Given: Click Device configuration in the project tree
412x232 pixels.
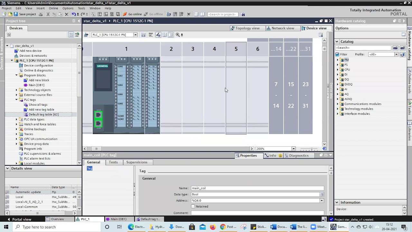Looking at the screenshot, I should pos(38,65).
